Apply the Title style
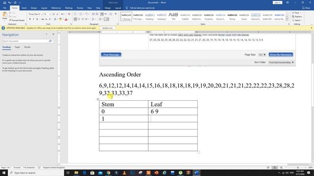 [x=173, y=16]
